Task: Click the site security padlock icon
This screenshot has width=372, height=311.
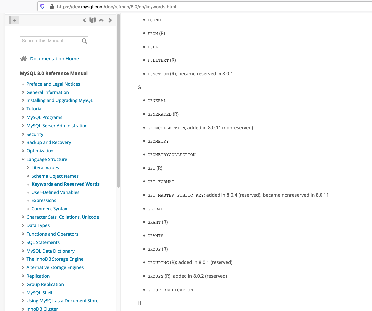Action: pyautogui.click(x=52, y=6)
